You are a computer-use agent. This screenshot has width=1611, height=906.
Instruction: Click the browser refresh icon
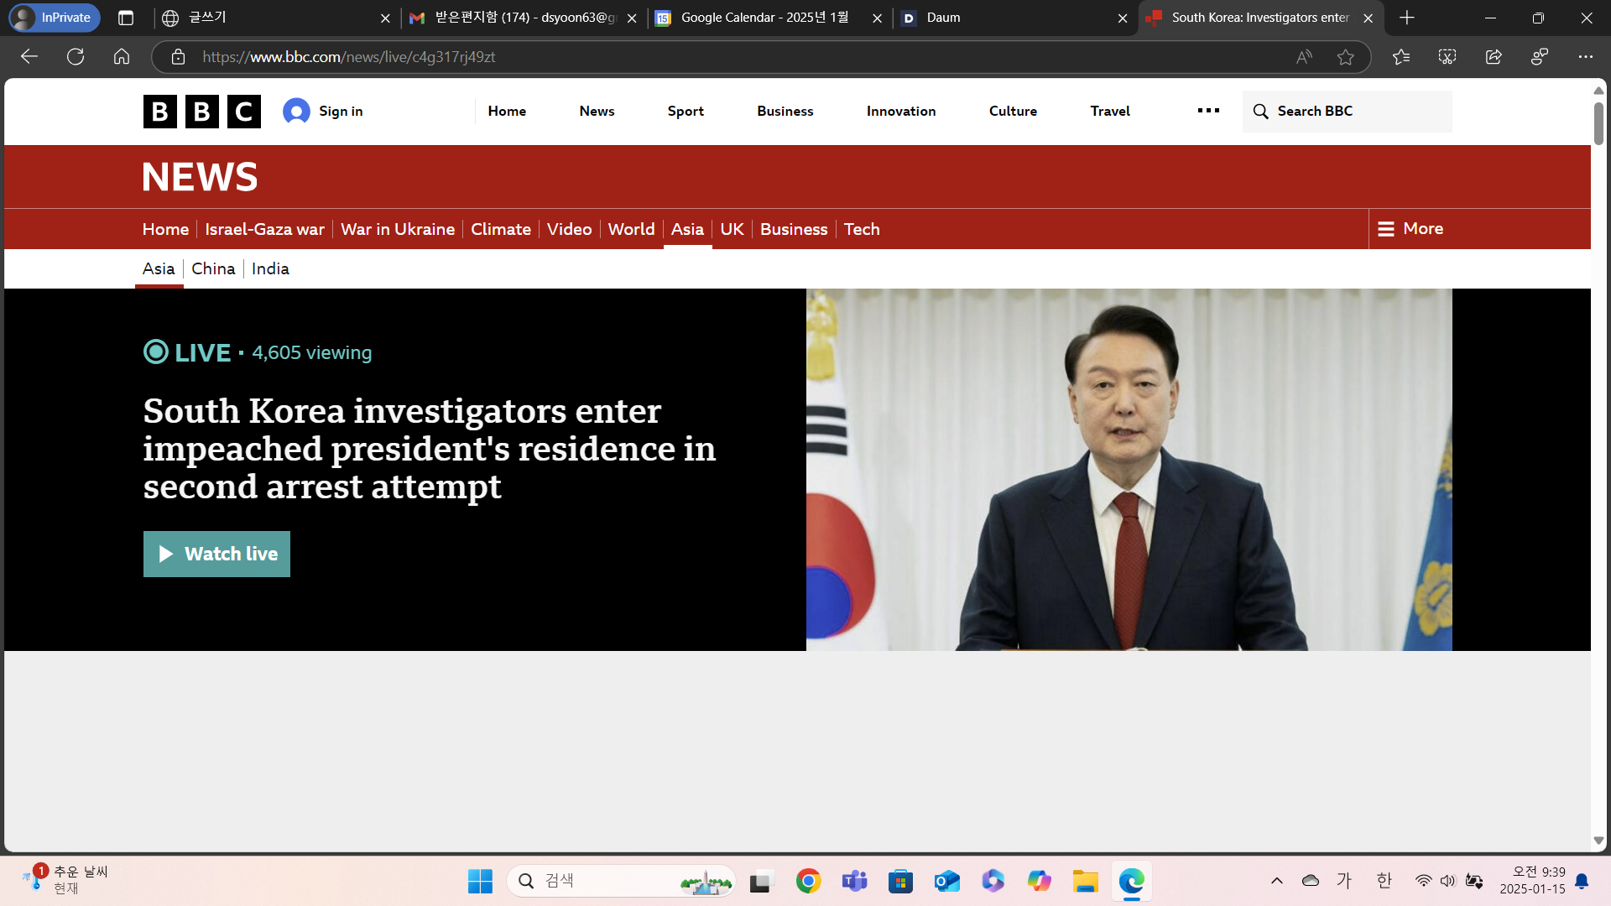coord(76,57)
